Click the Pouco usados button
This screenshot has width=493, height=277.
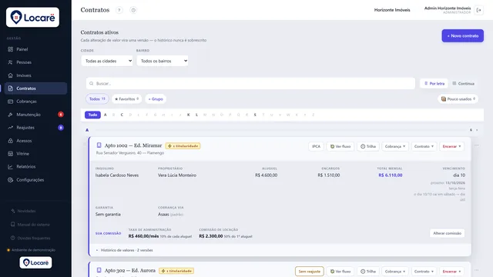coord(458,99)
